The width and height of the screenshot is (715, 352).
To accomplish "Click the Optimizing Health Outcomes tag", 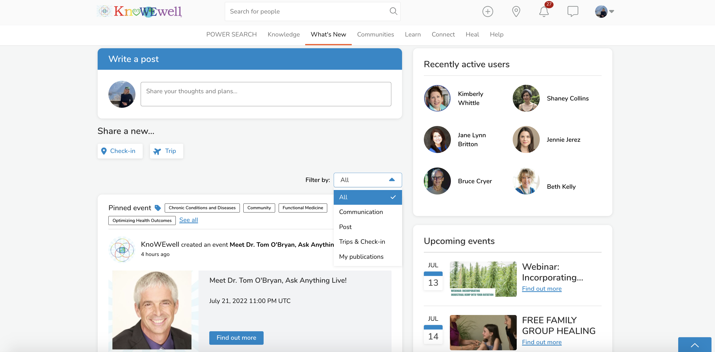I will [x=142, y=220].
